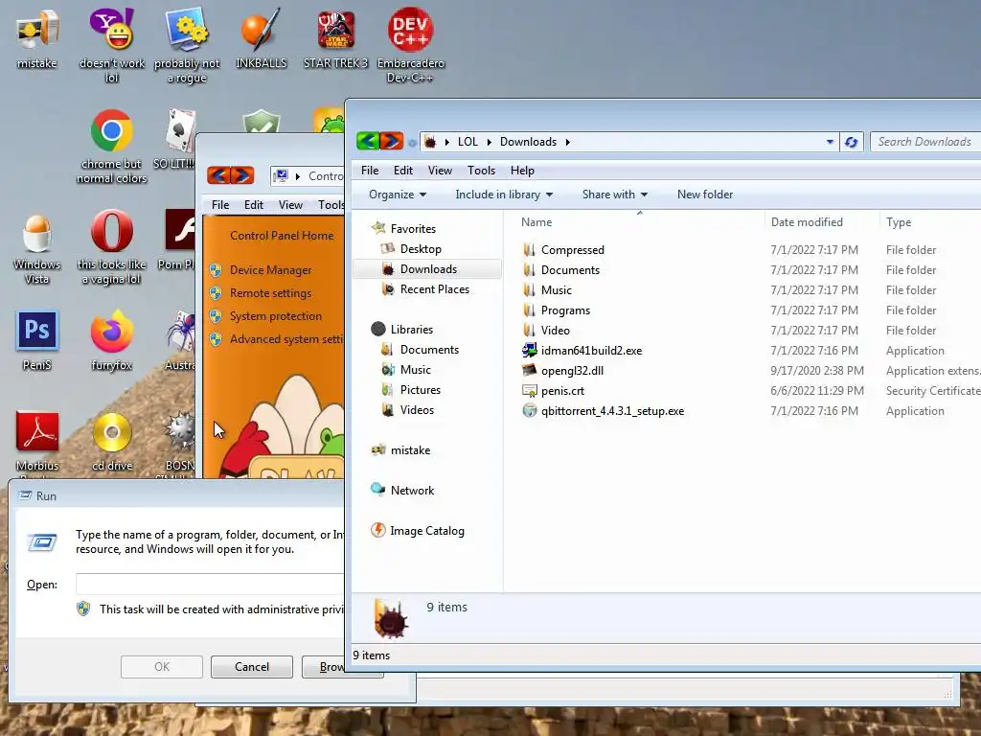Launch the STAR TREK 3 desktop icon

coord(336,38)
